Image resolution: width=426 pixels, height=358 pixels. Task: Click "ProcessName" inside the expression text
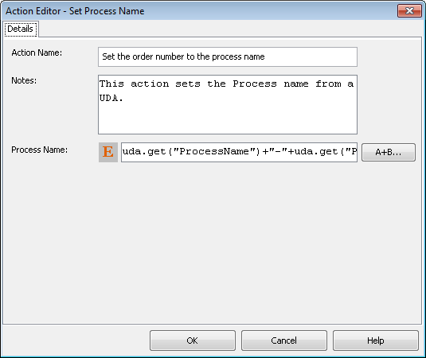214,151
